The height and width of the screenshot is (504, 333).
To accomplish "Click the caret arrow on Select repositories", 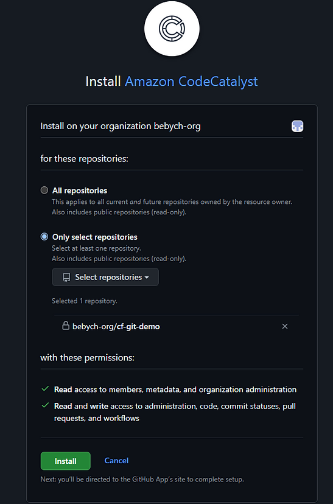I will [147, 278].
